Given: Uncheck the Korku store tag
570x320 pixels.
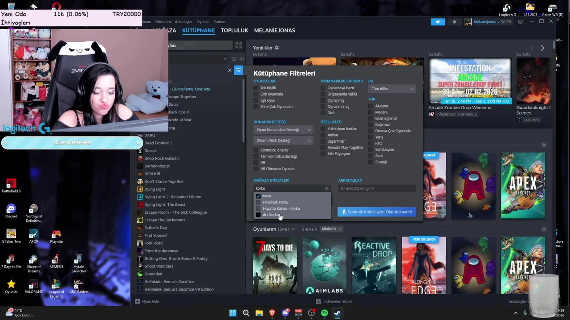Looking at the screenshot, I should [258, 196].
